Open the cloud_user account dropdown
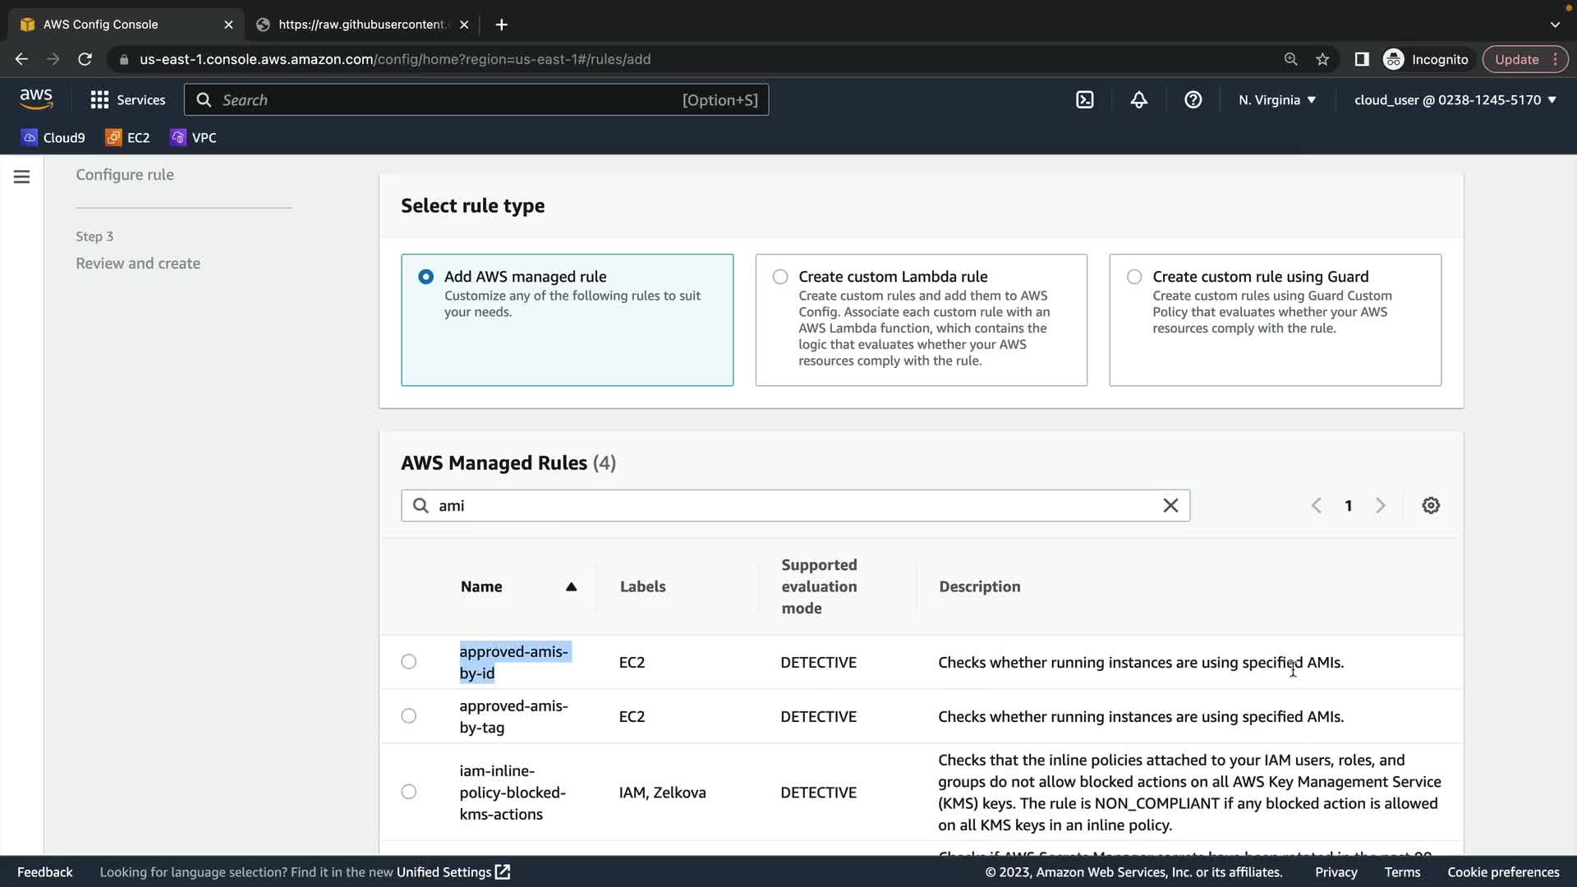 (x=1454, y=99)
